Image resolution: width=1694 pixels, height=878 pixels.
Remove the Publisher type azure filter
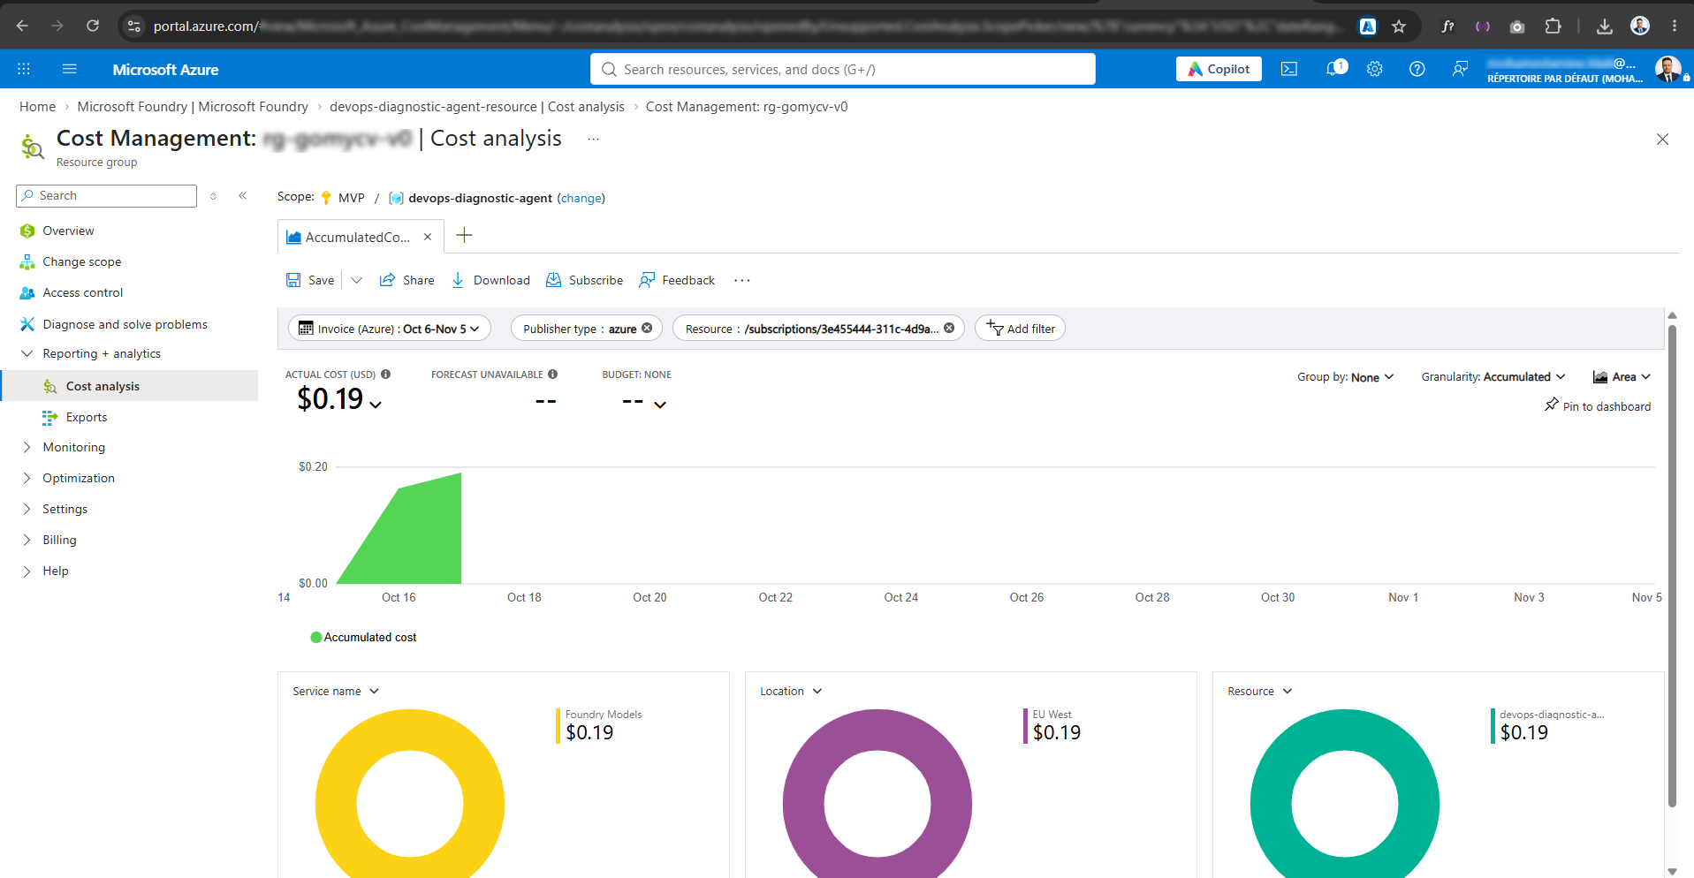[x=647, y=328]
